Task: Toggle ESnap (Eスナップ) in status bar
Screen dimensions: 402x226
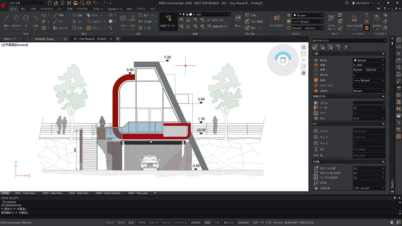Action: (x=154, y=223)
